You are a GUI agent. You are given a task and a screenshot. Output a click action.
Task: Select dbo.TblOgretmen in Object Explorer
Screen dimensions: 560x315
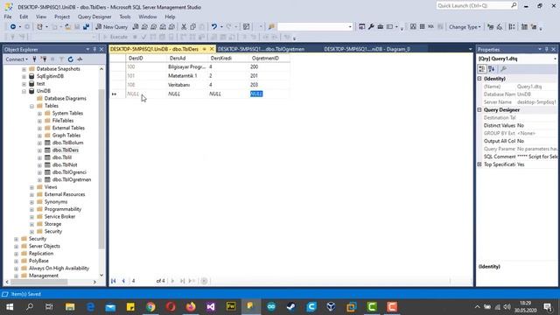(72, 179)
